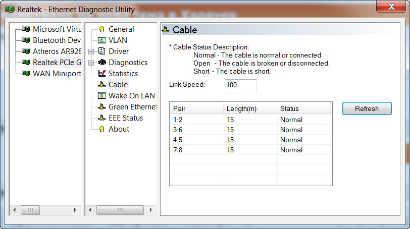Open the Statistics page
This screenshot has width=410, height=229.
tap(123, 73)
